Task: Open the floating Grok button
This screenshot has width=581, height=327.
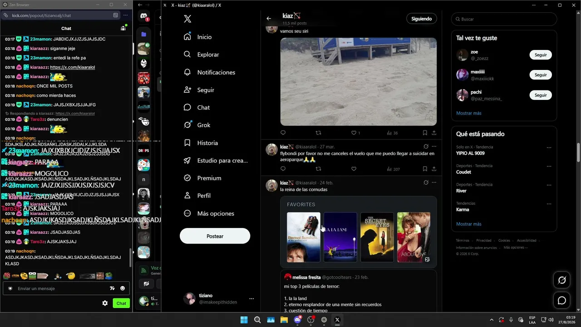Action: pos(562,280)
